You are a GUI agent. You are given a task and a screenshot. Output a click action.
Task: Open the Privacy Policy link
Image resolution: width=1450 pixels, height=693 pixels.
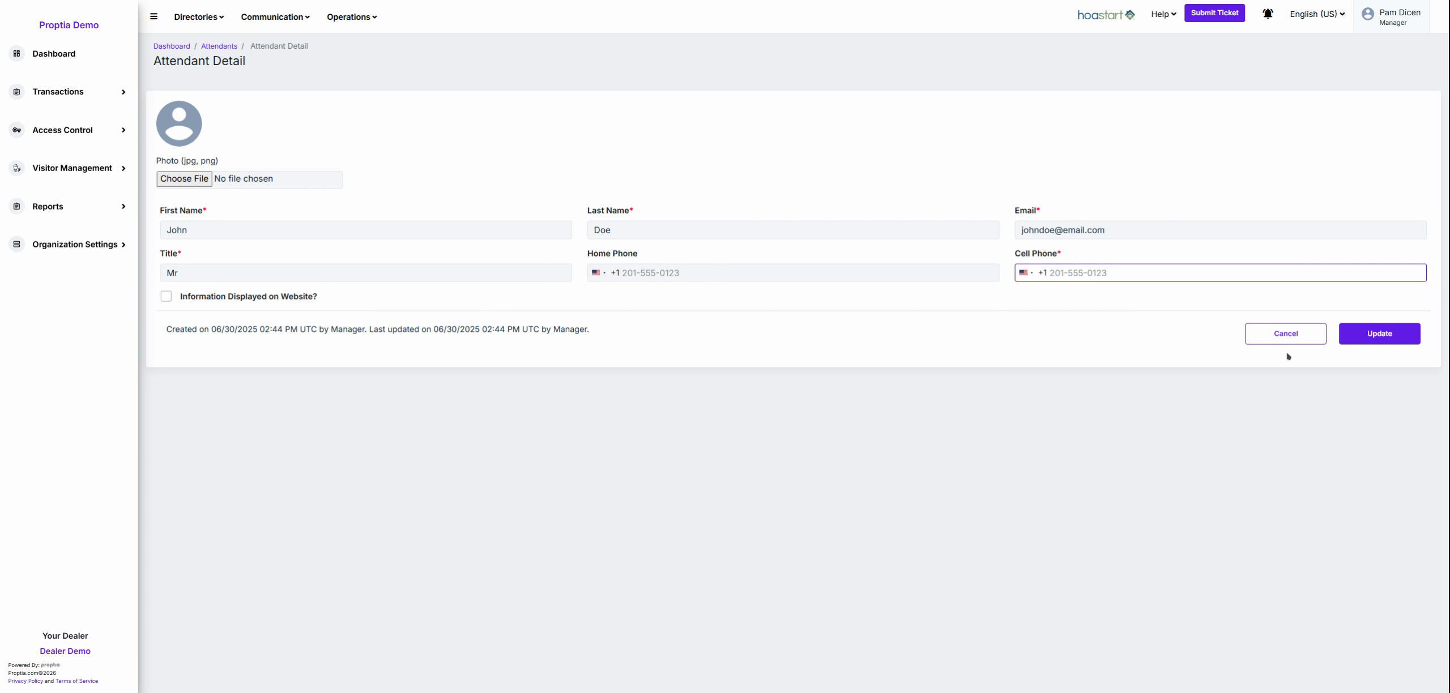25,681
